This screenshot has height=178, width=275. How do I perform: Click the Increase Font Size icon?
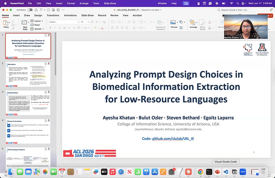[92, 22]
